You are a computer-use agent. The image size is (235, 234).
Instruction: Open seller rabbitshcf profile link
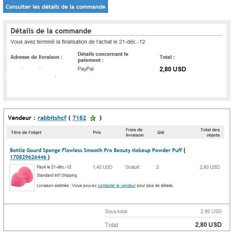click(x=52, y=118)
